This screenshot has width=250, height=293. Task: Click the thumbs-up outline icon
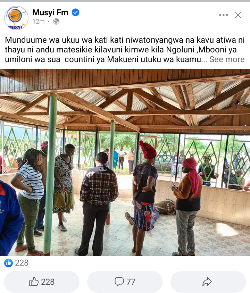click(34, 282)
